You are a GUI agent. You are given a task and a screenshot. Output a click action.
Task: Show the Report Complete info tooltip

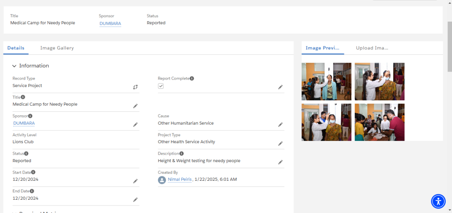pos(192,78)
